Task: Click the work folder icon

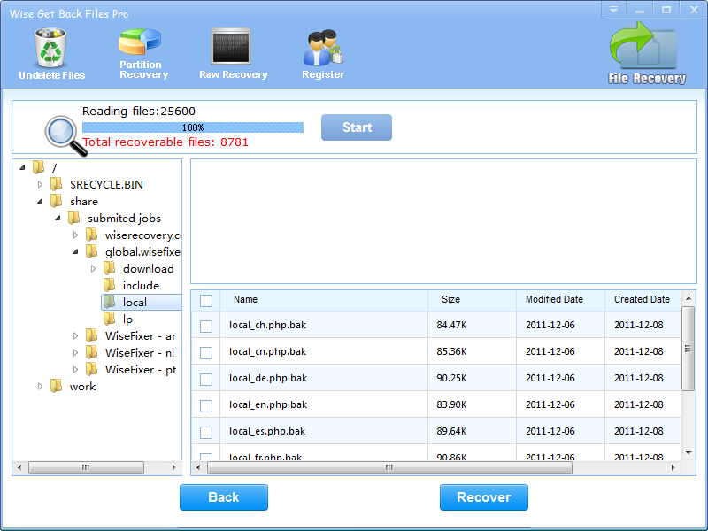Action: coord(56,386)
